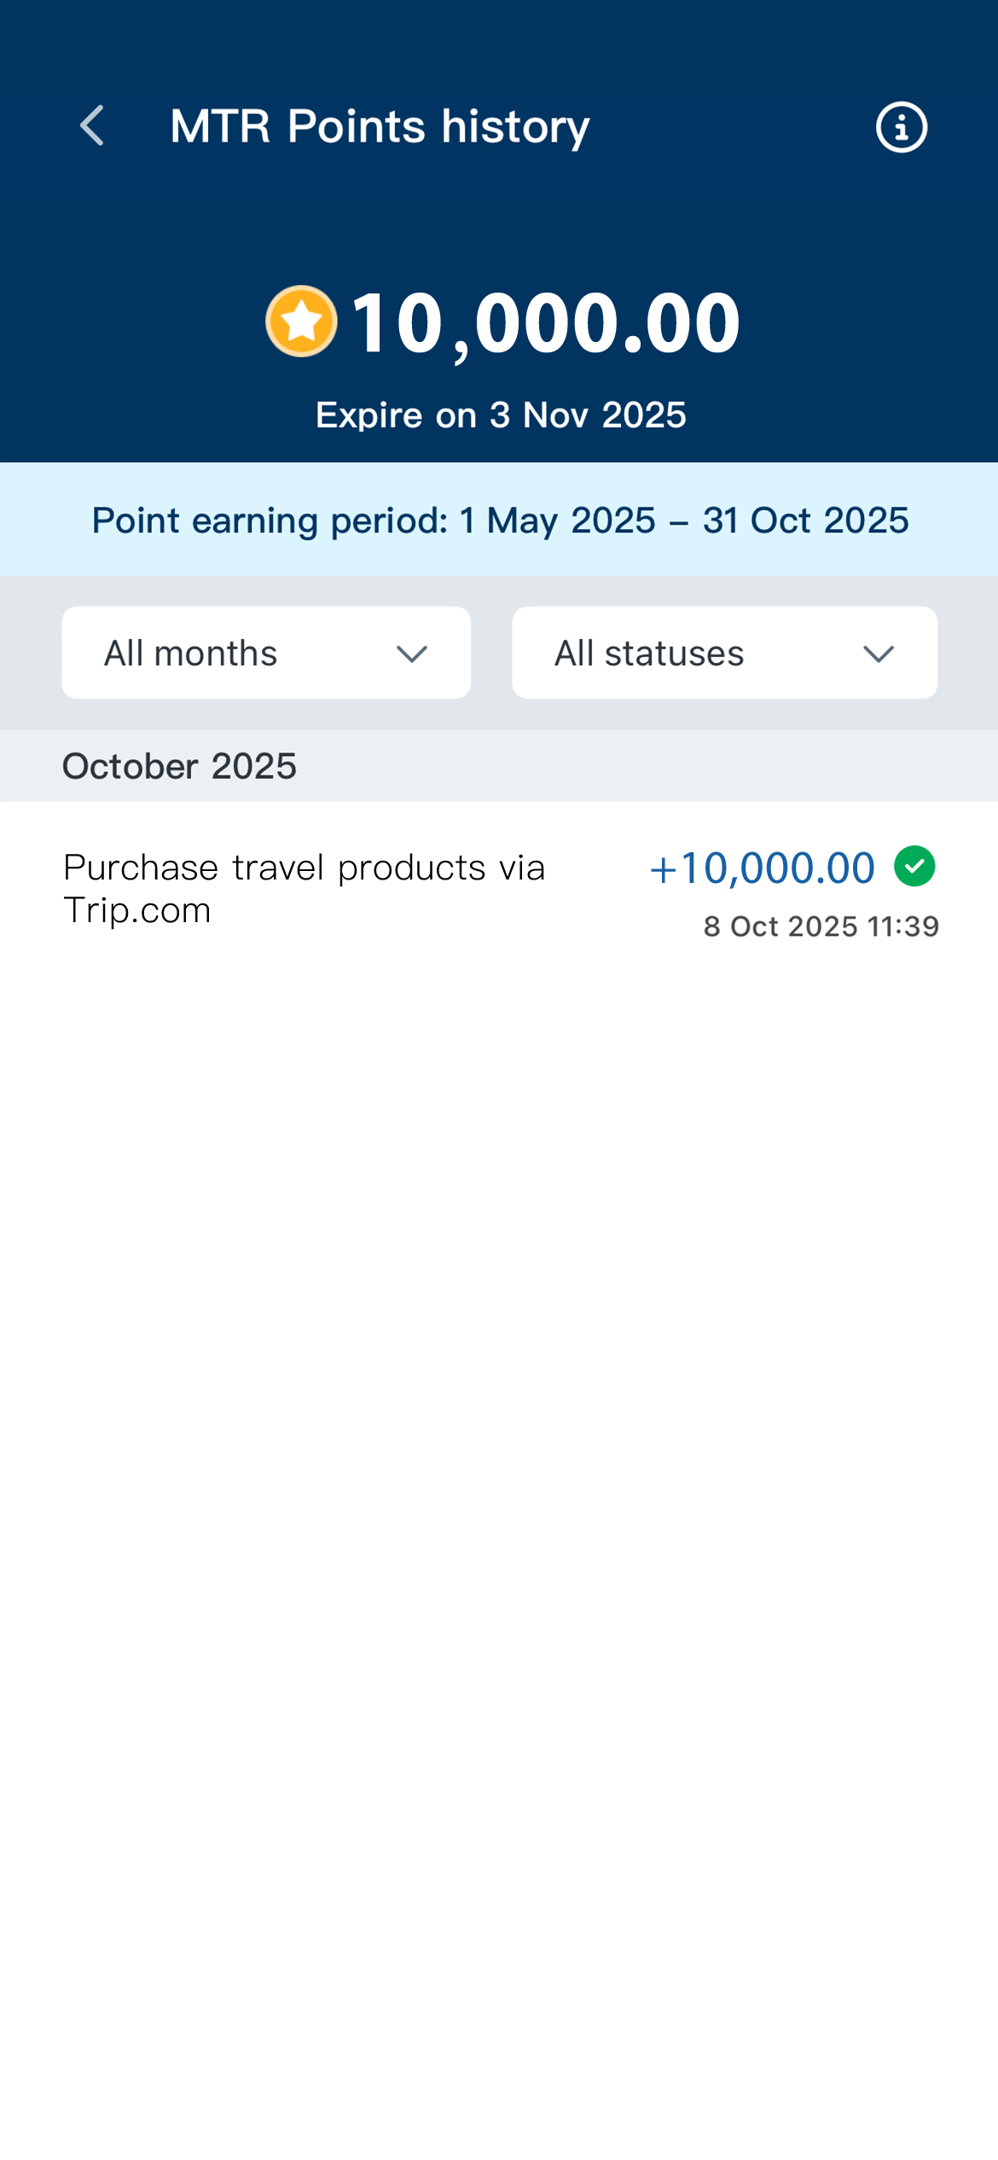This screenshot has height=2160, width=998.
Task: Expand the months filter chevron
Action: click(x=412, y=653)
